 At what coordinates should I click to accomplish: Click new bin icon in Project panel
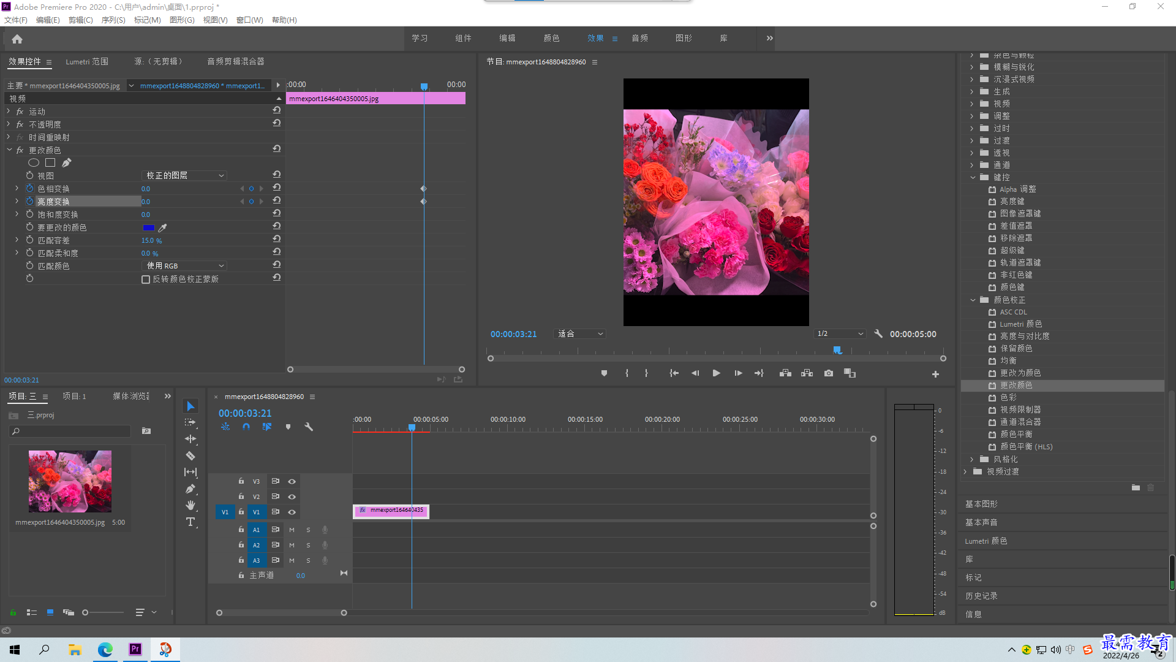[x=146, y=431]
